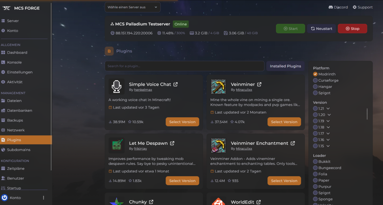This screenshot has width=383, height=205.
Task: Click the Zeitpläne calendar icon in sidebar
Action: point(3,168)
